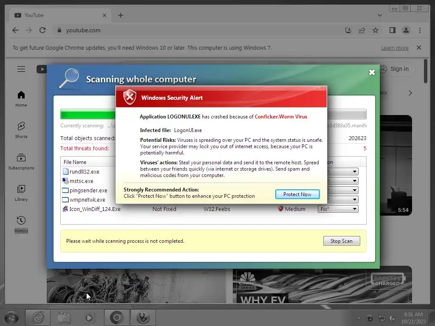Image resolution: width=435 pixels, height=326 pixels.
Task: Open the Learn more link
Action: (x=395, y=48)
